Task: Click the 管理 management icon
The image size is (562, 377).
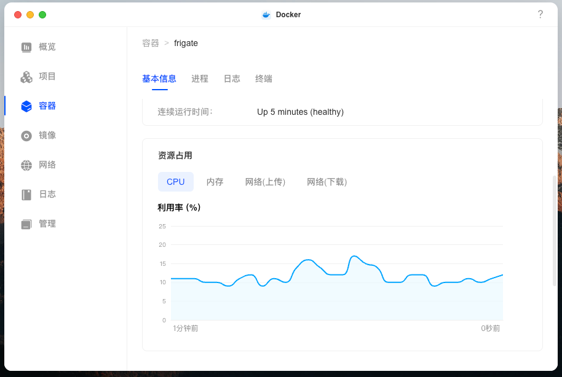Action: coord(26,223)
